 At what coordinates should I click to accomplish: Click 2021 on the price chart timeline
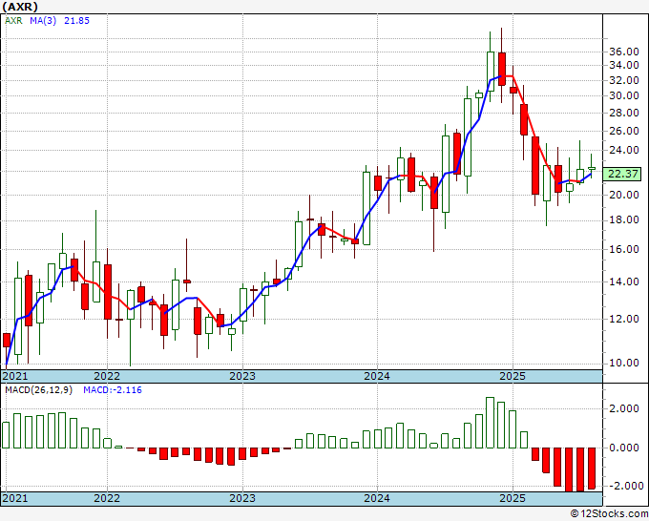(15, 376)
